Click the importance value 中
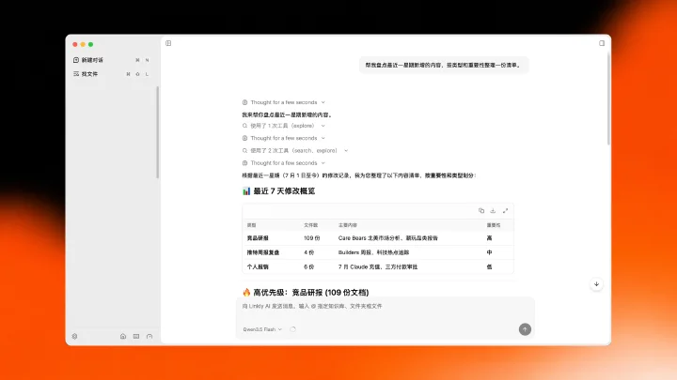Screen dimensions: 677x380 pyautogui.click(x=489, y=252)
